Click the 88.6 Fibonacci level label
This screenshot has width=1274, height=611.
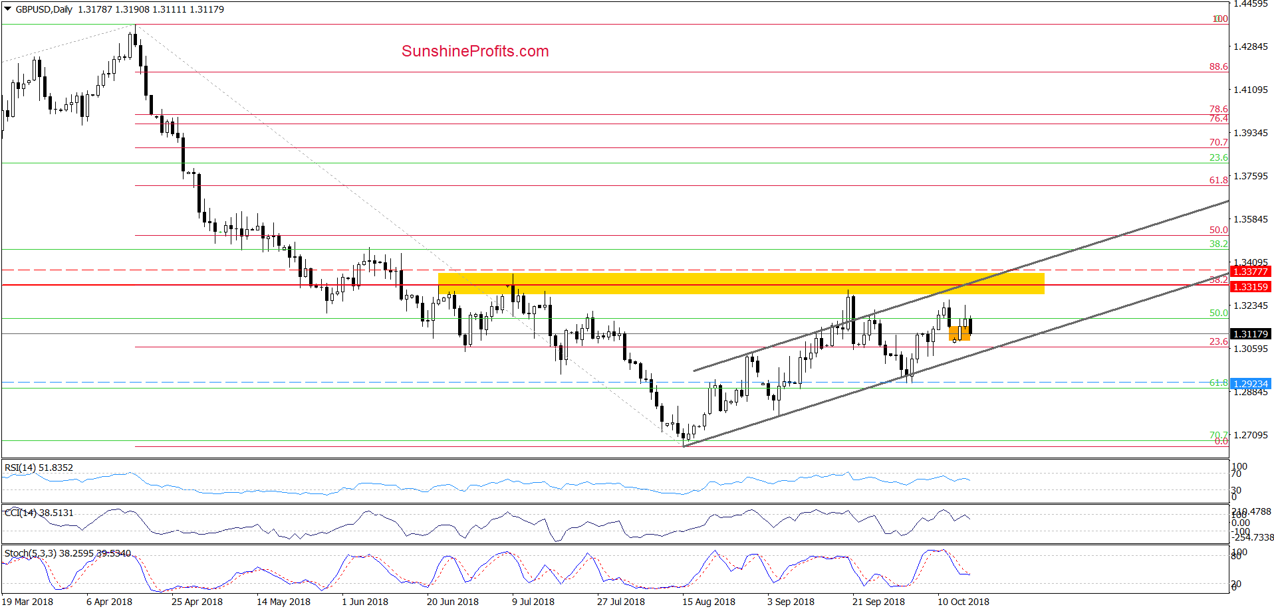point(1218,66)
